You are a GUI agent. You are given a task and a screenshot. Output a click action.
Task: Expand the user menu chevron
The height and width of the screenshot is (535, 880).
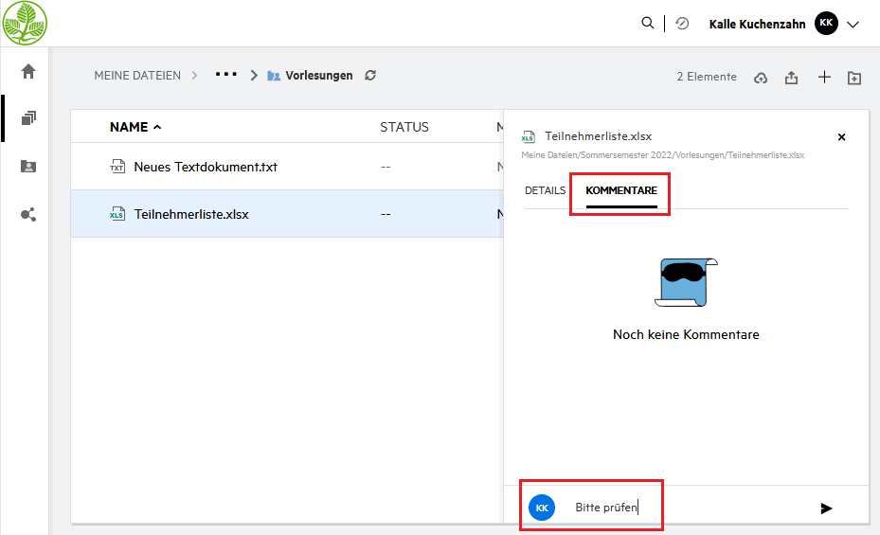(x=853, y=25)
